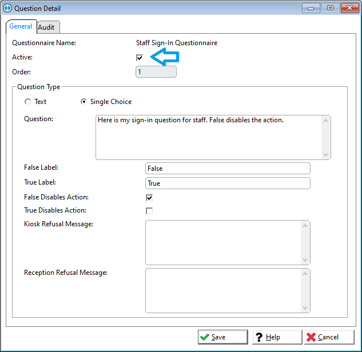The image size is (362, 352).
Task: Click Question box scrollbar down arrow
Action: click(x=326, y=154)
